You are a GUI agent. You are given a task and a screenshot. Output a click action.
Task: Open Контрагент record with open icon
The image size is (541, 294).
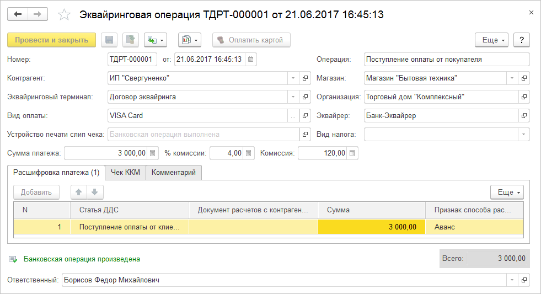[x=305, y=78]
